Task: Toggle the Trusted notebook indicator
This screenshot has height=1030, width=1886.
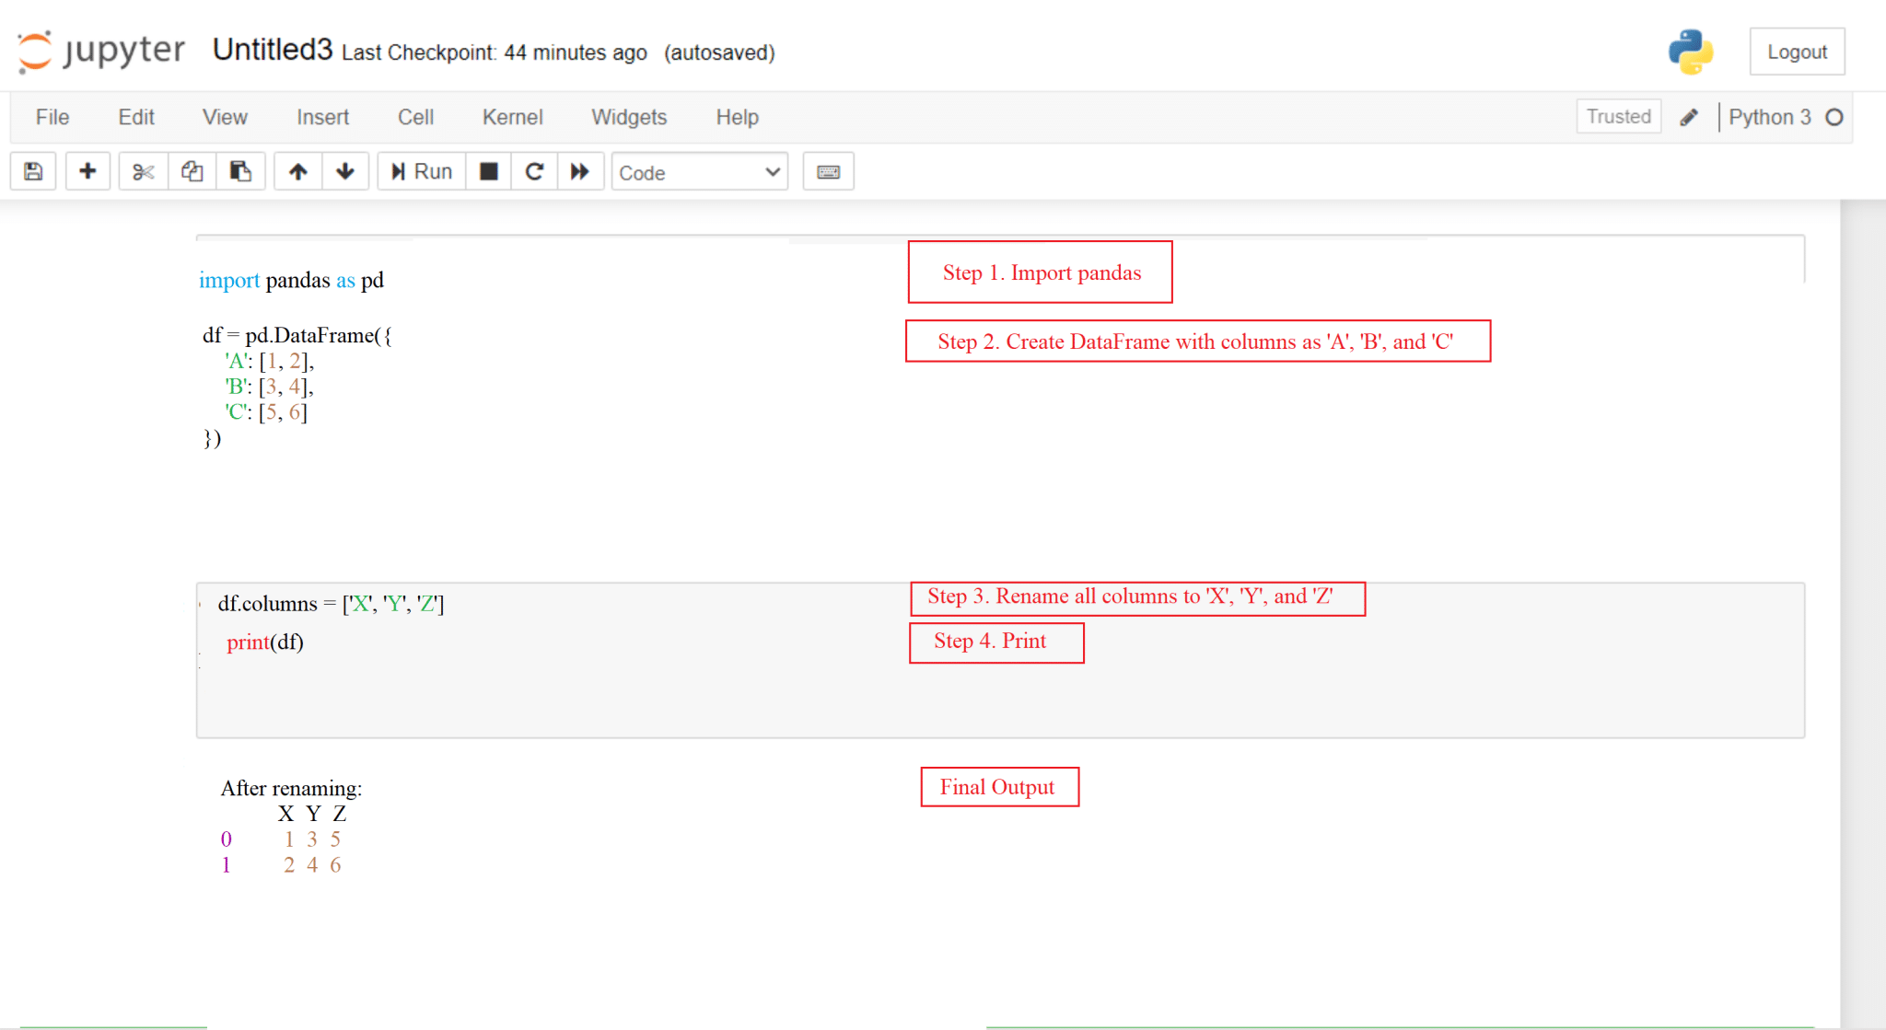Action: (x=1618, y=117)
